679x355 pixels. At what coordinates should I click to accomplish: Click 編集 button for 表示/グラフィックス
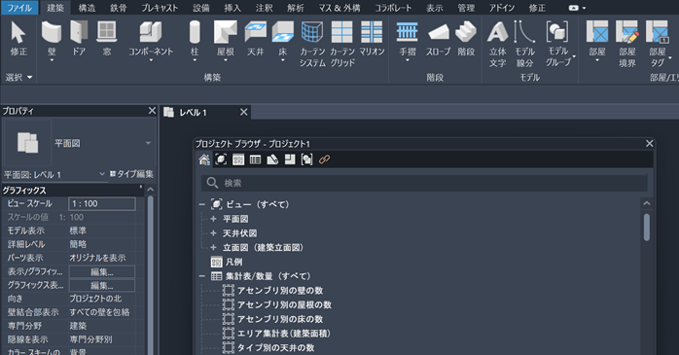point(102,272)
